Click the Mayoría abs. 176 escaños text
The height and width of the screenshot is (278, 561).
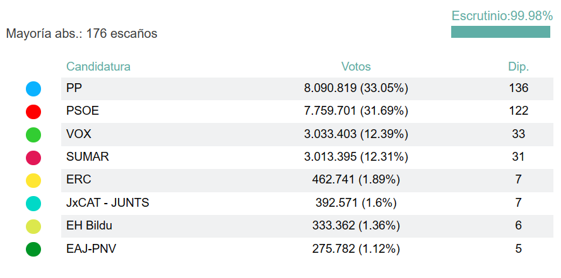click(81, 34)
